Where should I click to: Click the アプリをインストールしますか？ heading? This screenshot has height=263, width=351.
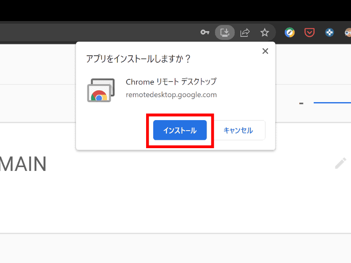click(x=138, y=59)
